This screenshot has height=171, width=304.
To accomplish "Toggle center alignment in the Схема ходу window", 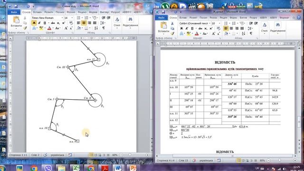I will (x=84, y=23).
